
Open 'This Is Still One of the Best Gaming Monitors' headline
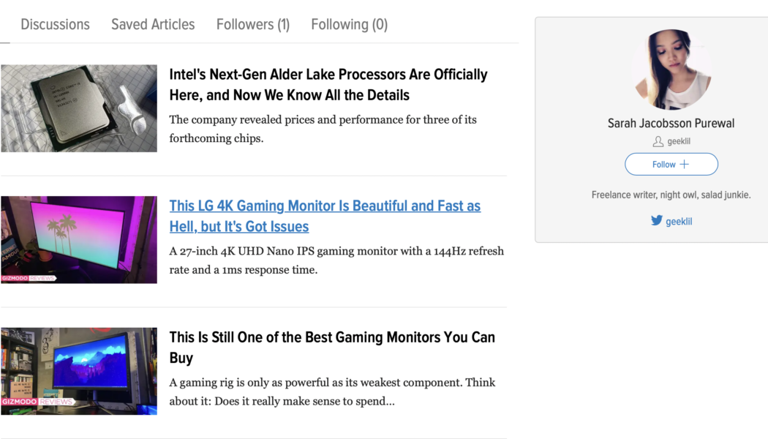[x=332, y=347]
